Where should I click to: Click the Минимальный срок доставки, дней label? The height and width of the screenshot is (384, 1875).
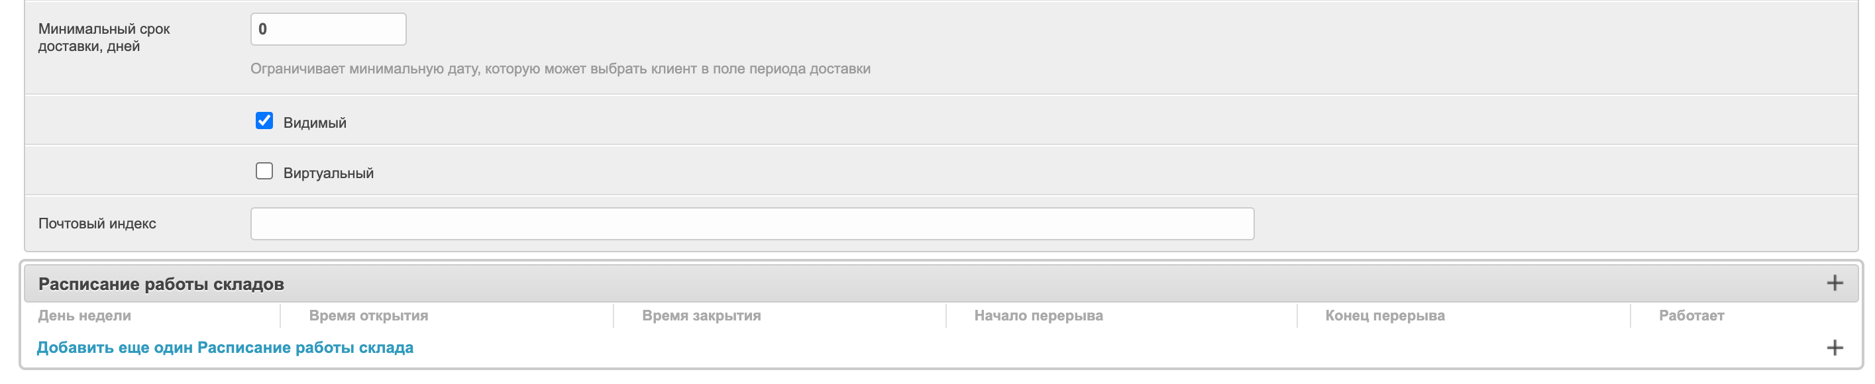coord(104,37)
